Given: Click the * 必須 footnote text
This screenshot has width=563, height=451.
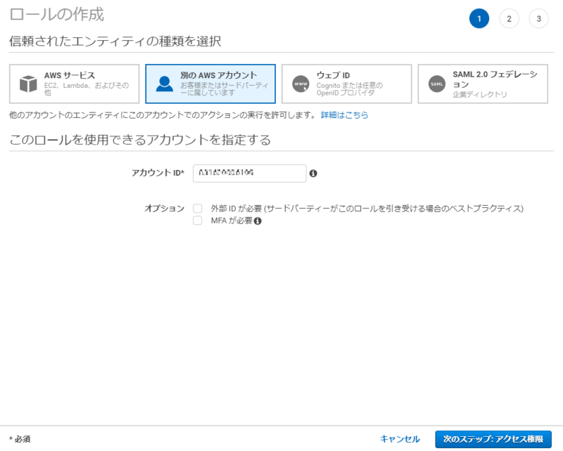Looking at the screenshot, I should [x=20, y=439].
